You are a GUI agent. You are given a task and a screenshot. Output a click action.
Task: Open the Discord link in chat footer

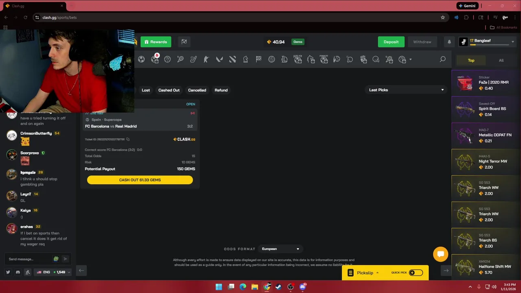18,272
